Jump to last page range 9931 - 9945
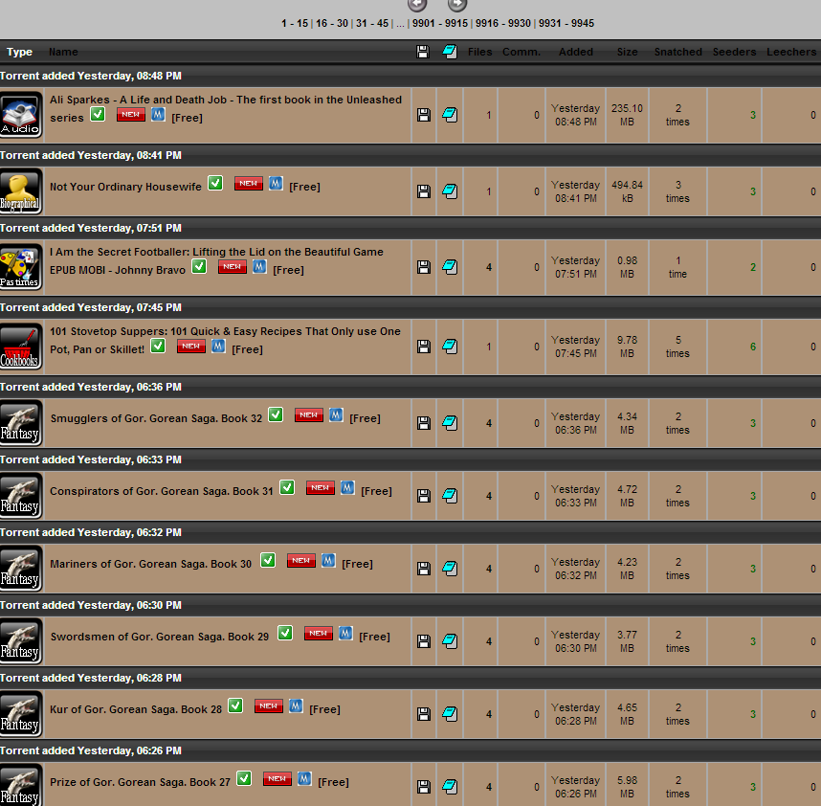 pyautogui.click(x=566, y=24)
